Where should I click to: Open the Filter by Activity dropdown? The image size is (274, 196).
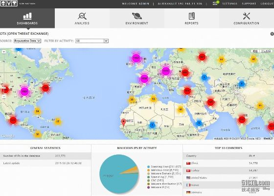coord(92,41)
